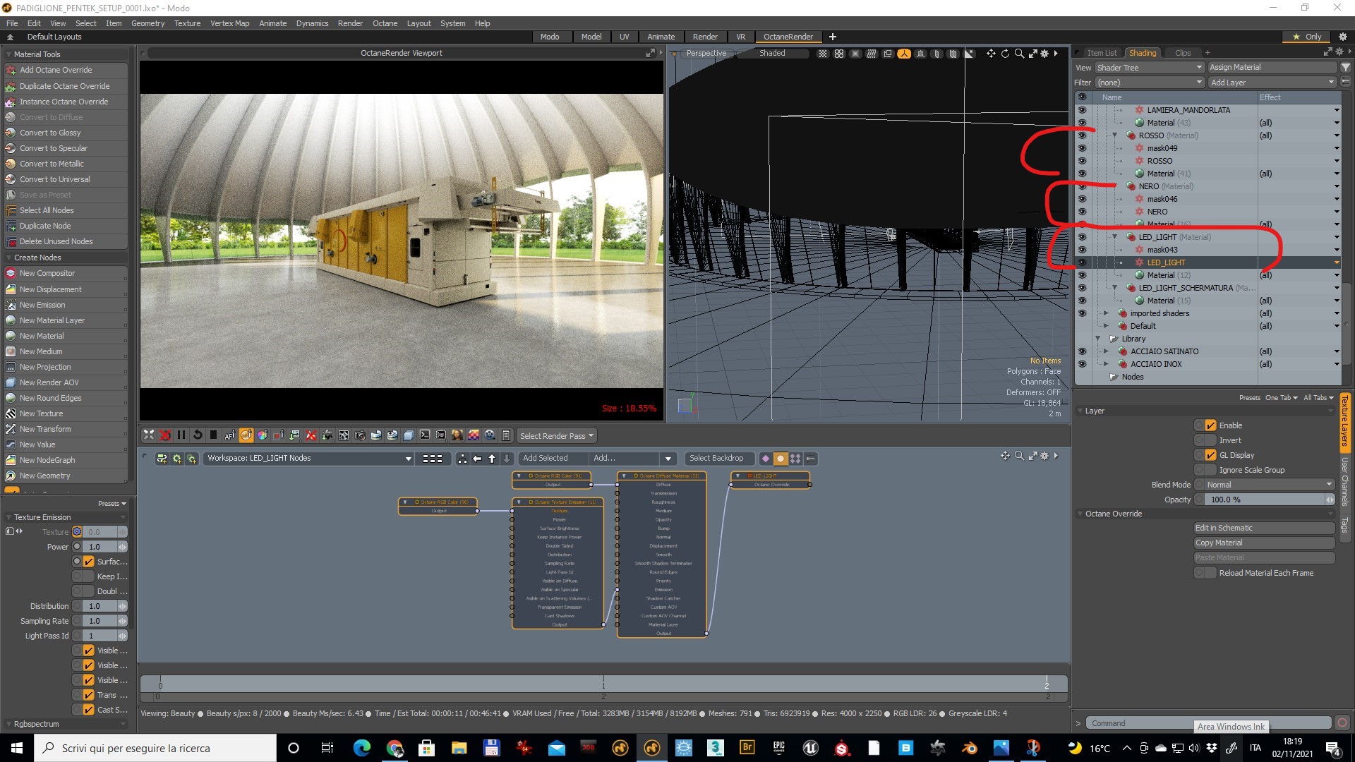
Task: Click the autofocus picker (AF) icon
Action: pyautogui.click(x=229, y=435)
